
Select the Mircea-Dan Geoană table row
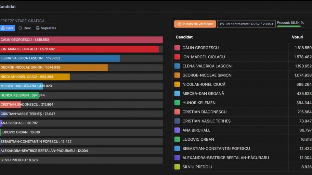coord(227,93)
